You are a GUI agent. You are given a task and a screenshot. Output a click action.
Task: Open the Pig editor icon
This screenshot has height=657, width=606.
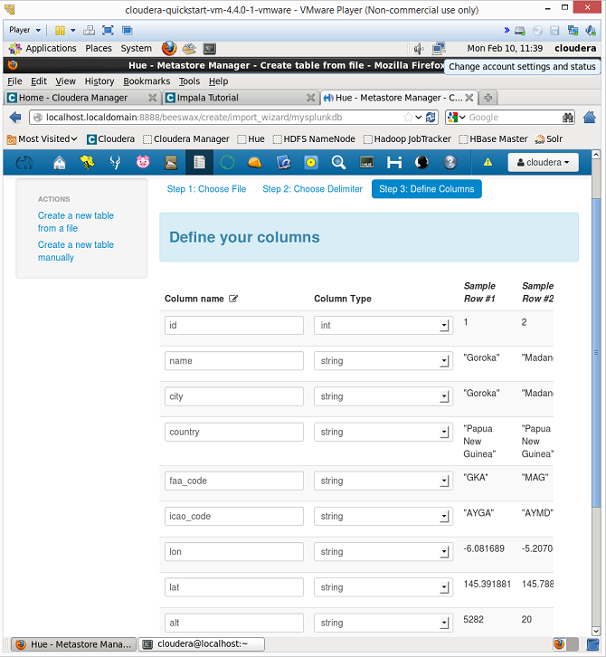[143, 163]
